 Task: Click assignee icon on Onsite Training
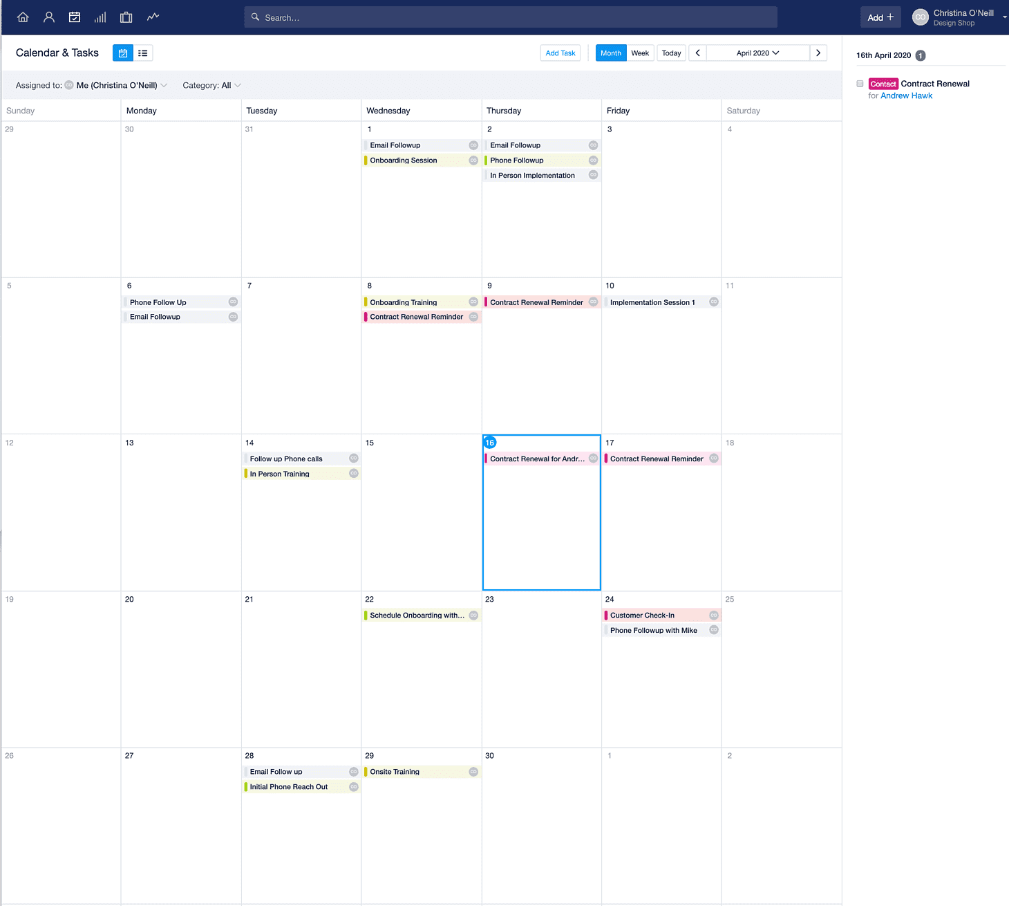pyautogui.click(x=473, y=772)
